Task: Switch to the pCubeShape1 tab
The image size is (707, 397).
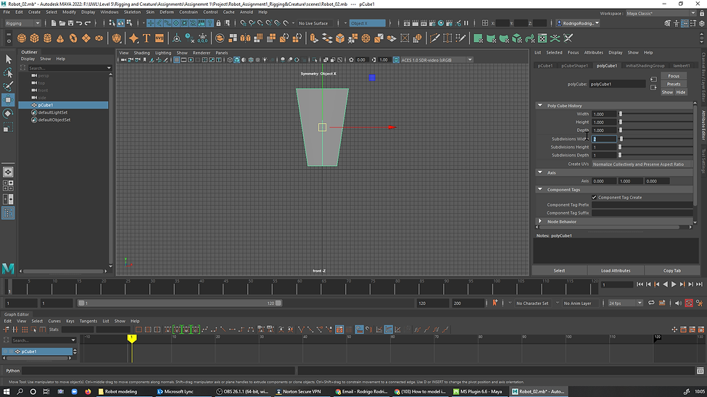Action: (x=574, y=66)
